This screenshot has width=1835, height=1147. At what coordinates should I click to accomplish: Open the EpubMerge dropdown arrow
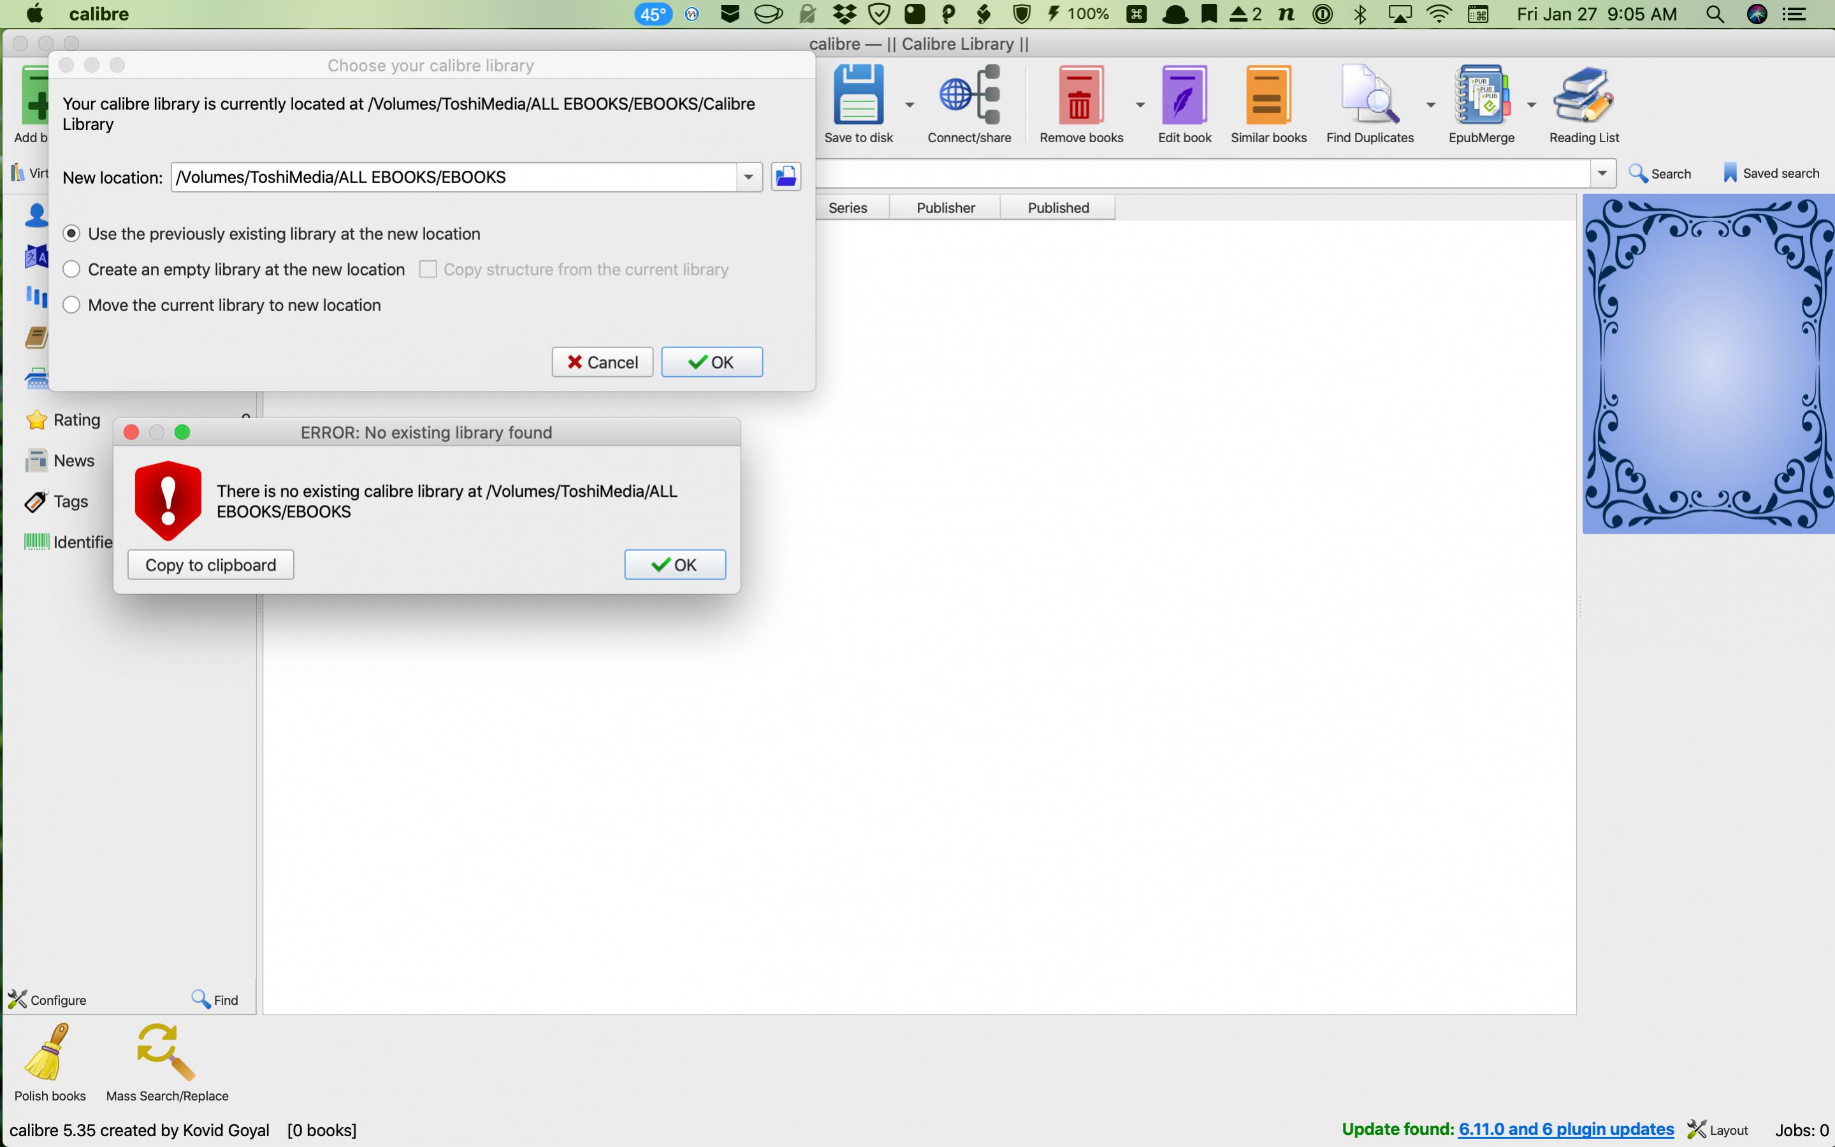pos(1531,105)
